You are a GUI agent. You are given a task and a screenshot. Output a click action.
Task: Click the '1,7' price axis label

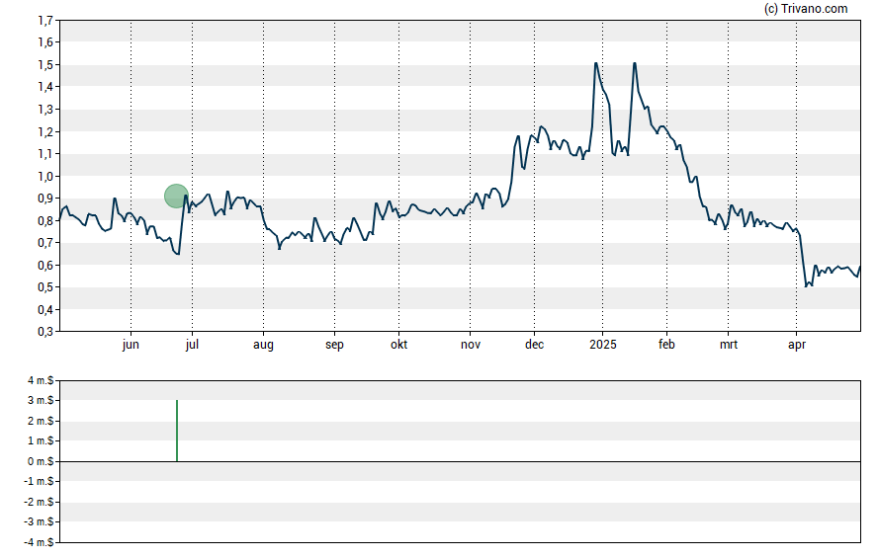point(45,21)
